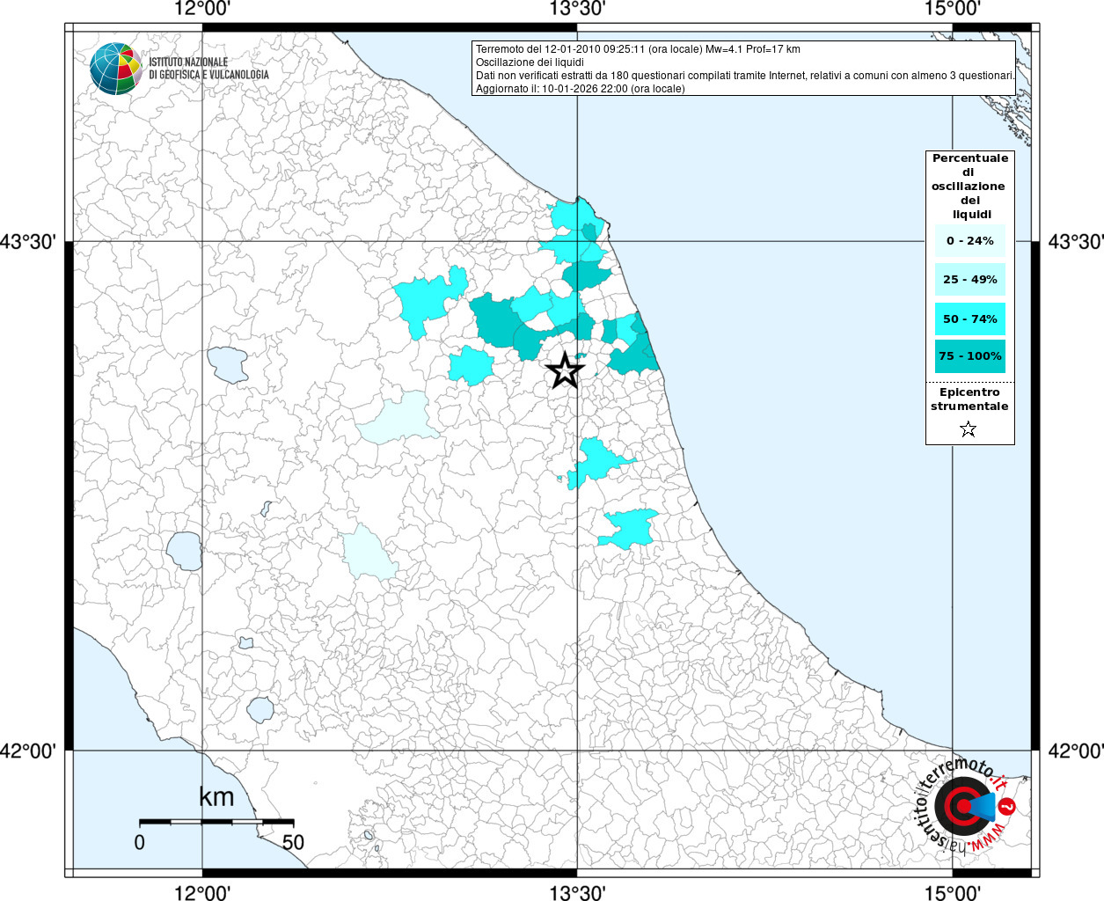Select the 50 - 74% legend swatch
The image size is (1104, 901).
(x=969, y=319)
